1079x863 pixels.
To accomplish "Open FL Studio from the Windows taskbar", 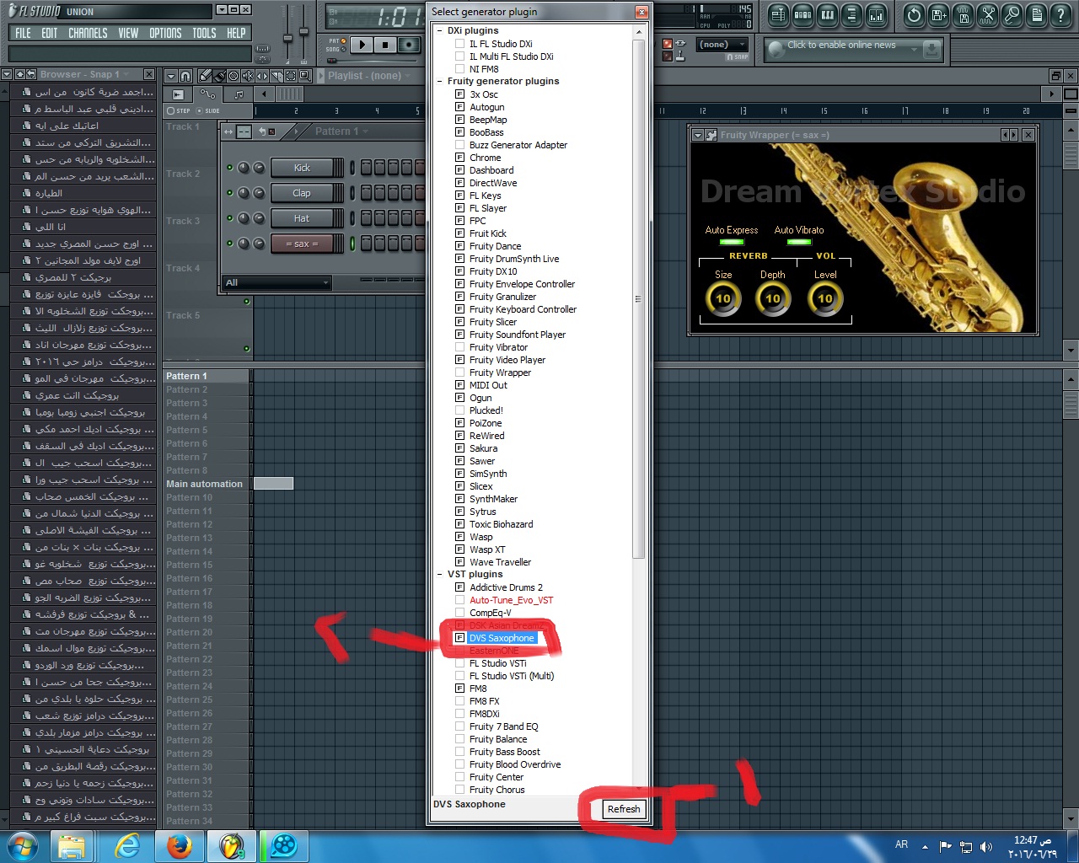I will point(231,846).
